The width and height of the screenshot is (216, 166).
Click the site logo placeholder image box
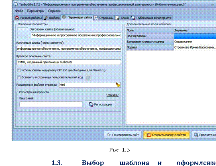(x=22, y=33)
